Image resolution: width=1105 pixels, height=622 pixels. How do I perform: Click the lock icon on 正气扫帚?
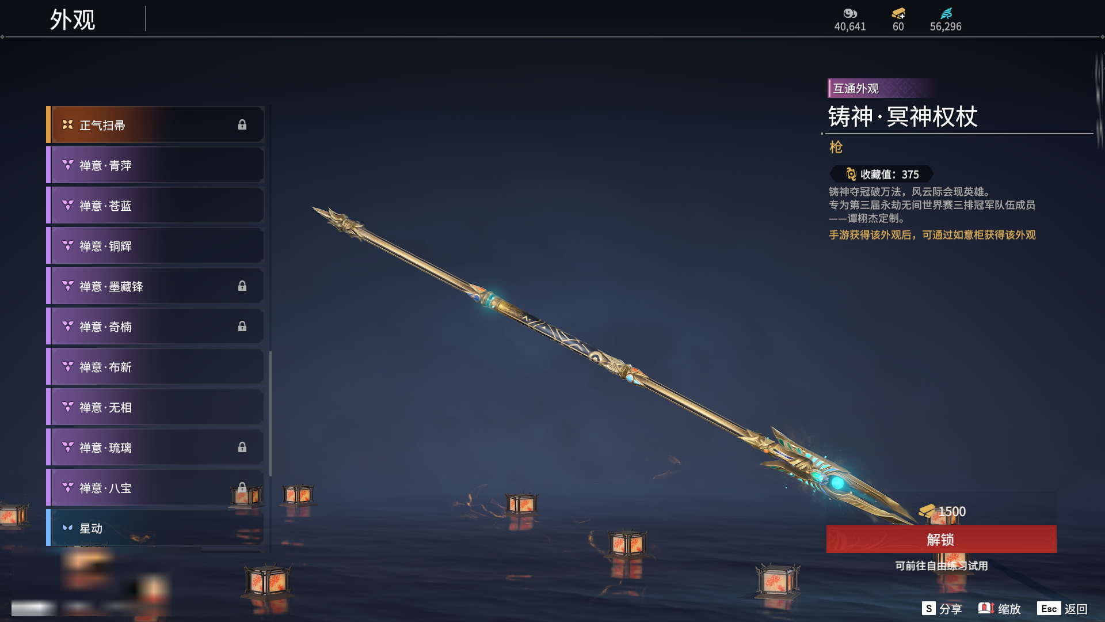click(242, 125)
